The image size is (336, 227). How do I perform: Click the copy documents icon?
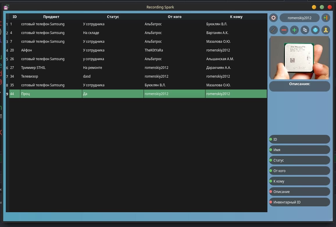305,30
